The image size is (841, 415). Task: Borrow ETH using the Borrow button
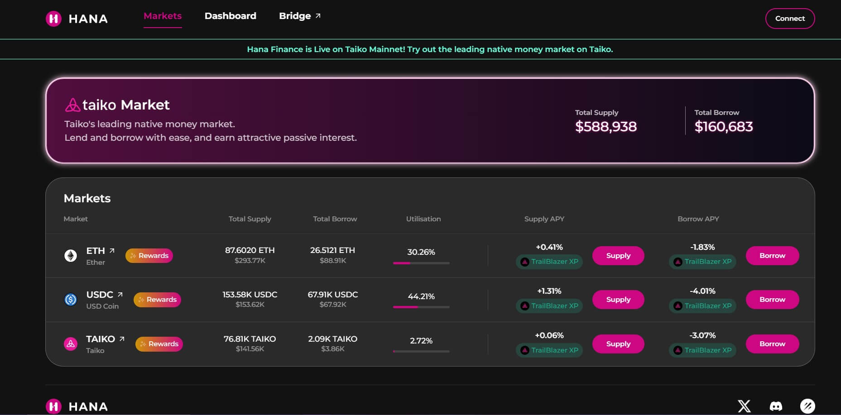pyautogui.click(x=772, y=256)
